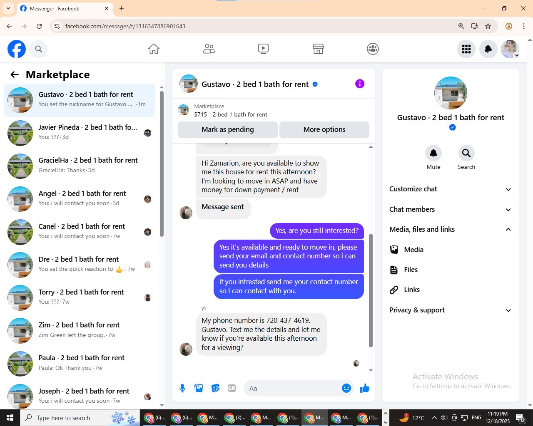
Task: Click the Gustavo chat header title
Action: tap(255, 84)
